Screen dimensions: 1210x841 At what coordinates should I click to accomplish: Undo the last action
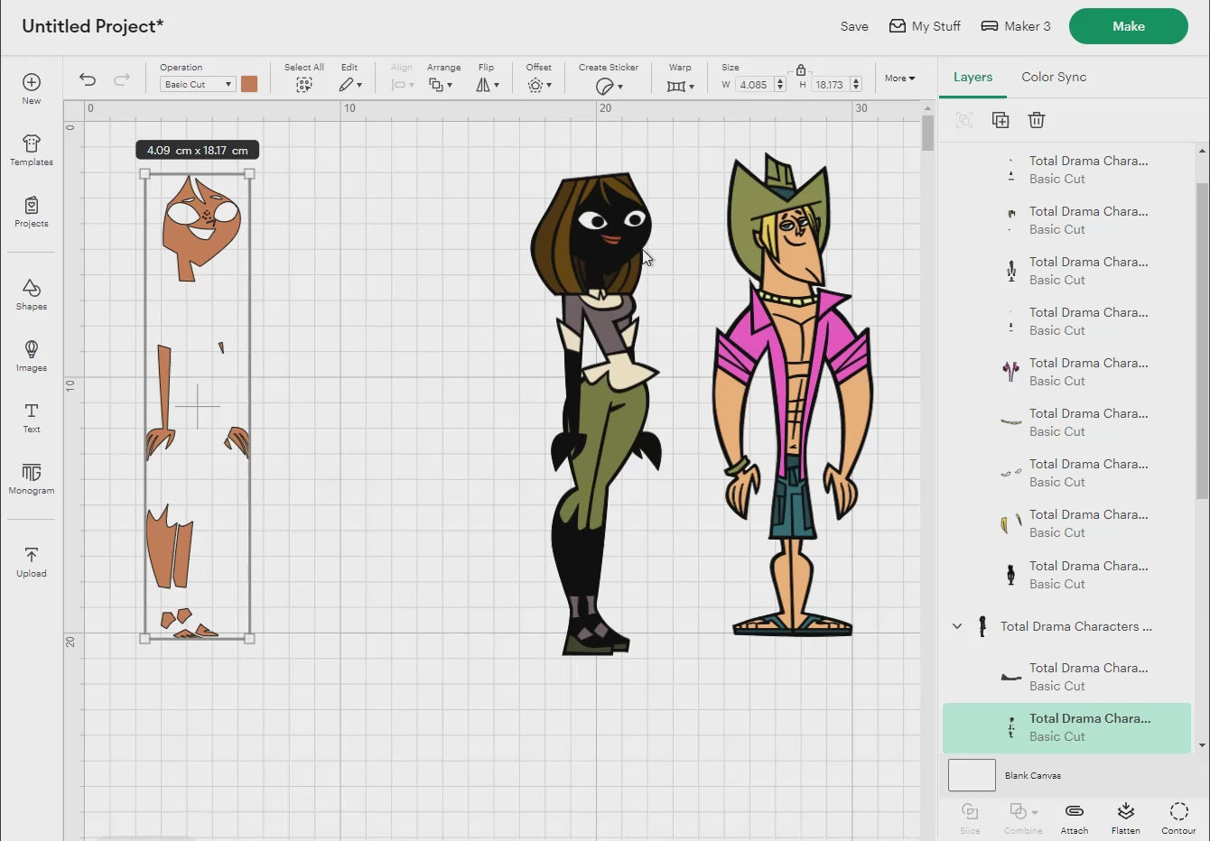[x=88, y=79]
